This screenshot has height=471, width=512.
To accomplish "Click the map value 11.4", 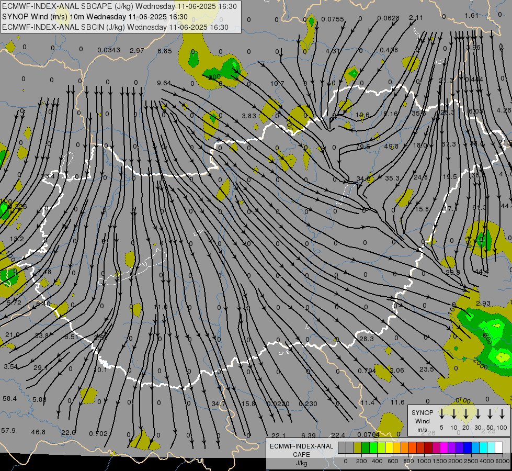I will [368, 402].
